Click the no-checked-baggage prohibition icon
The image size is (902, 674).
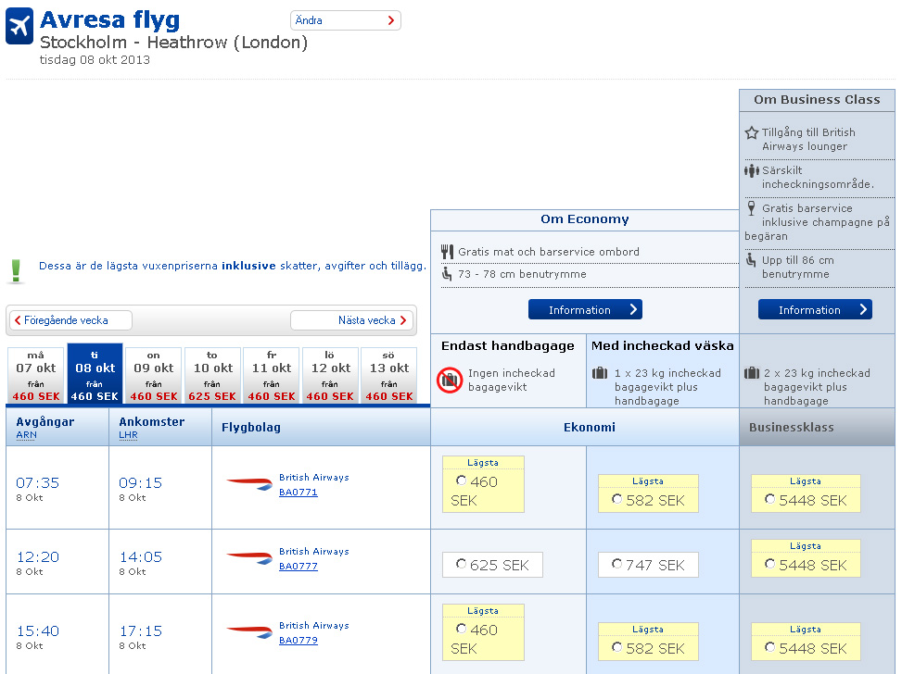[x=450, y=380]
